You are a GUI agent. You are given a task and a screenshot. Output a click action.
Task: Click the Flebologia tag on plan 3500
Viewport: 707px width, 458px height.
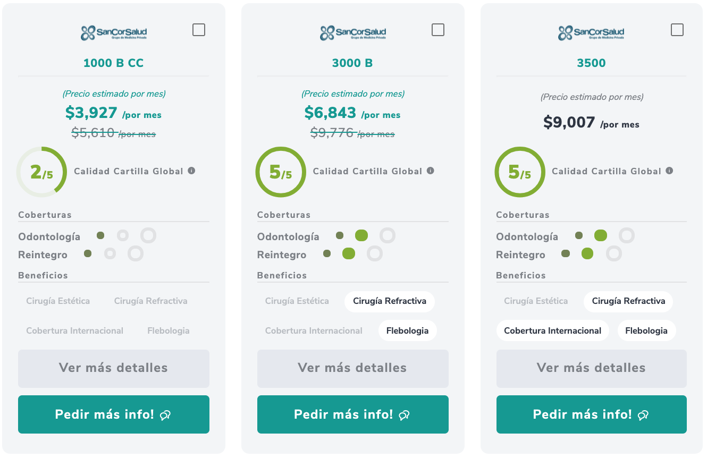point(646,330)
